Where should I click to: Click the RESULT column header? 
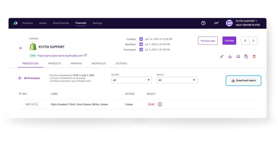(151, 94)
